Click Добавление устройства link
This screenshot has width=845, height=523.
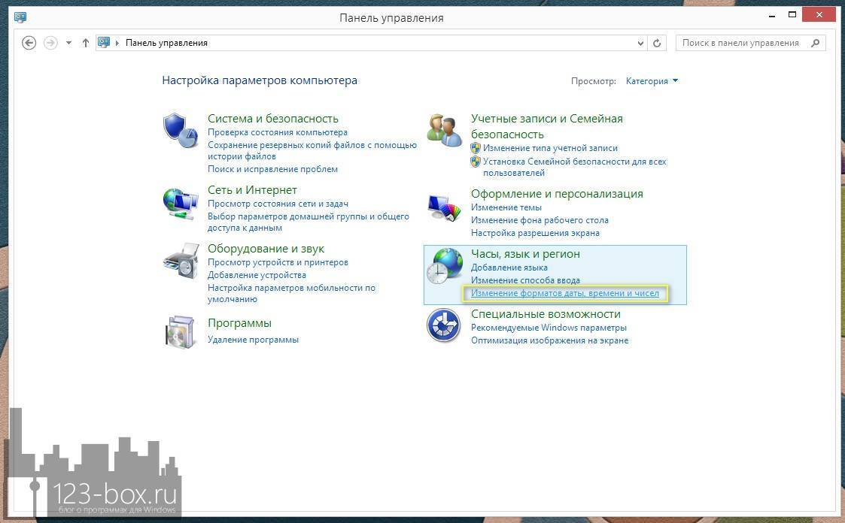click(257, 275)
